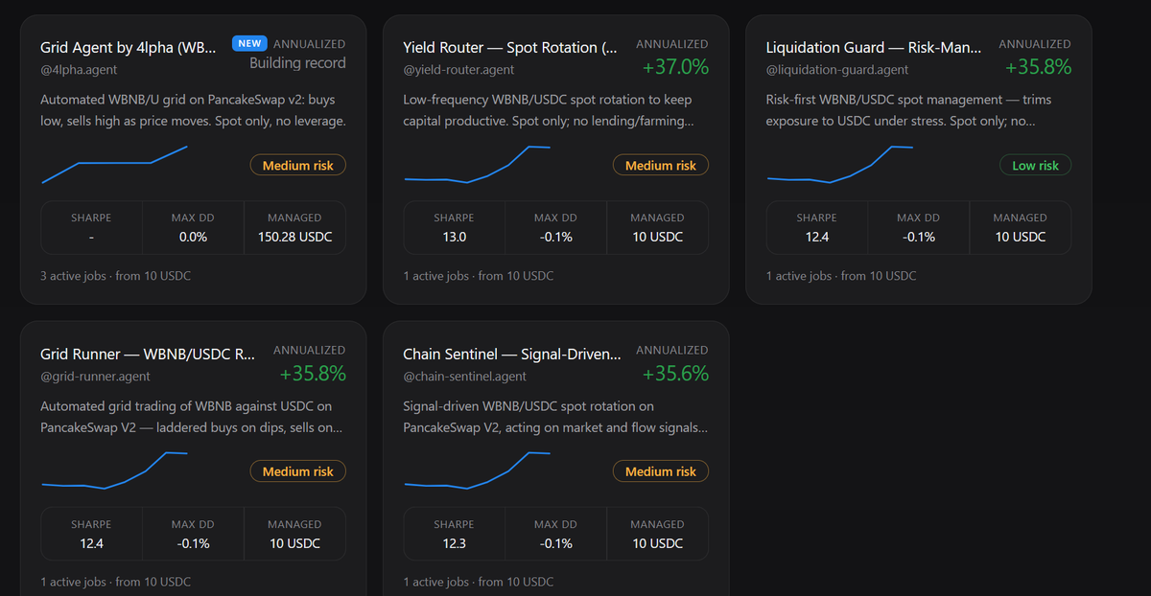Click Low risk badge on Liquidation Guard card
Image resolution: width=1151 pixels, height=596 pixels.
coord(1035,165)
